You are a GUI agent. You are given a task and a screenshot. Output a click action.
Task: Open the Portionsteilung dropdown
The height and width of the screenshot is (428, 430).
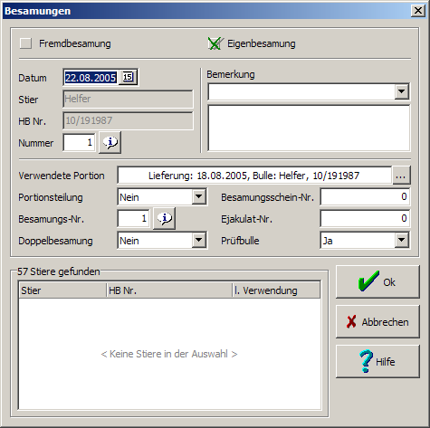199,197
